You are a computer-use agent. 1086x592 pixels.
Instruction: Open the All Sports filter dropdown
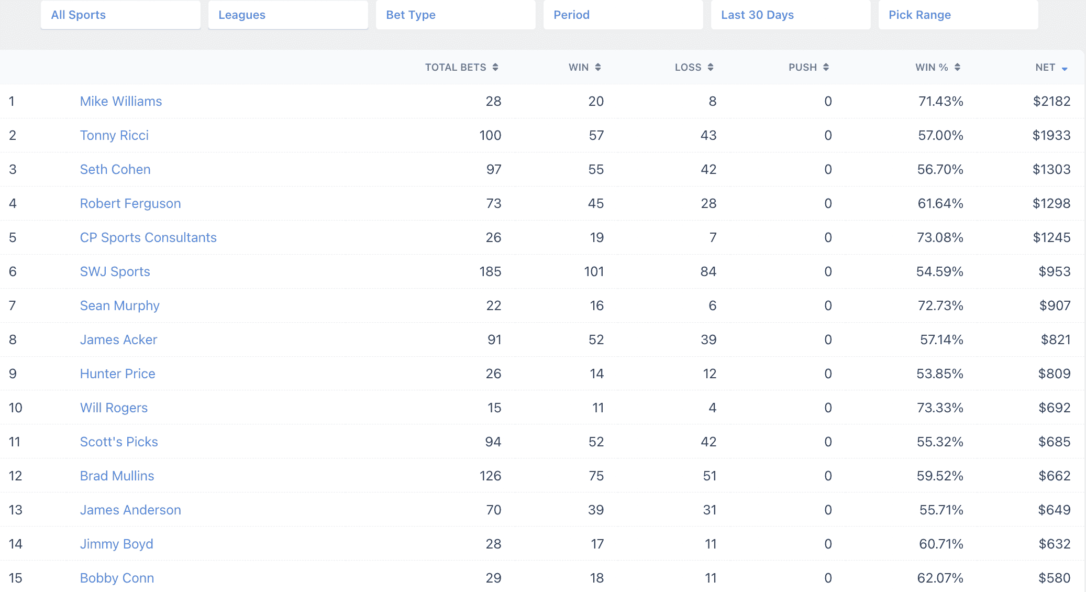(x=120, y=15)
